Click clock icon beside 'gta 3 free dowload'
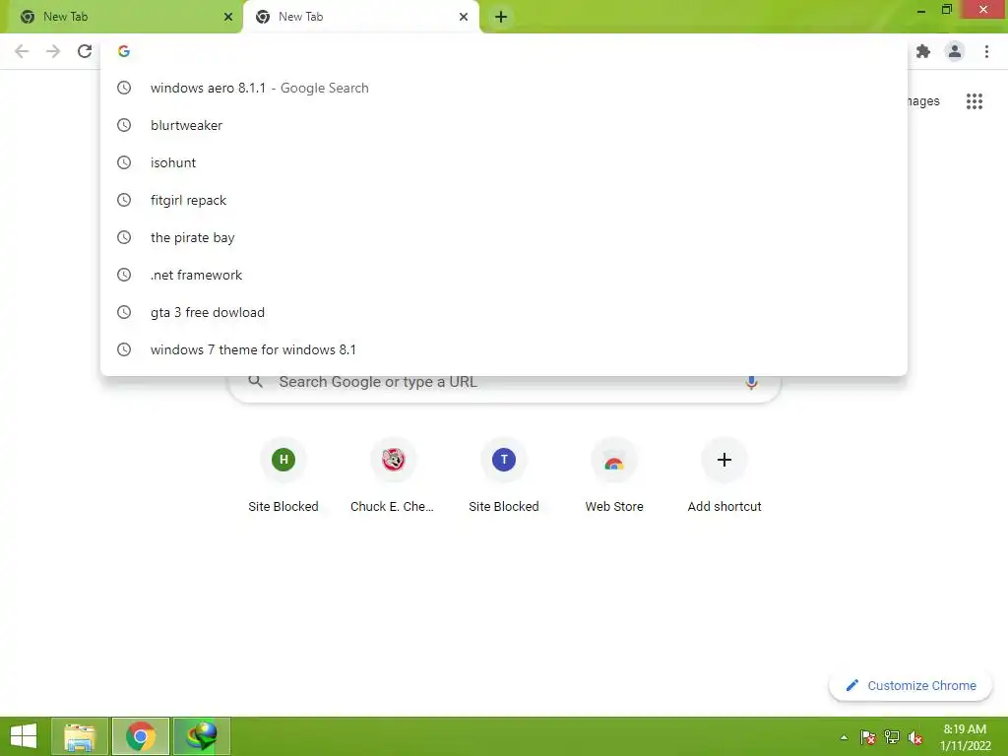Screen dimensions: 1008x756 coord(124,312)
